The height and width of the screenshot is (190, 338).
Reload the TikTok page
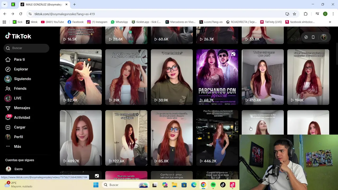point(21,14)
